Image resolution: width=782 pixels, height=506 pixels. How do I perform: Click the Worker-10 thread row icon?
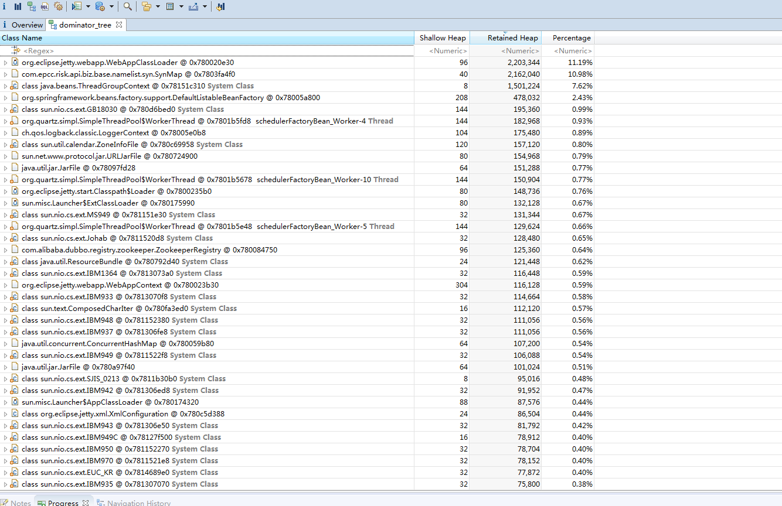[x=15, y=180]
